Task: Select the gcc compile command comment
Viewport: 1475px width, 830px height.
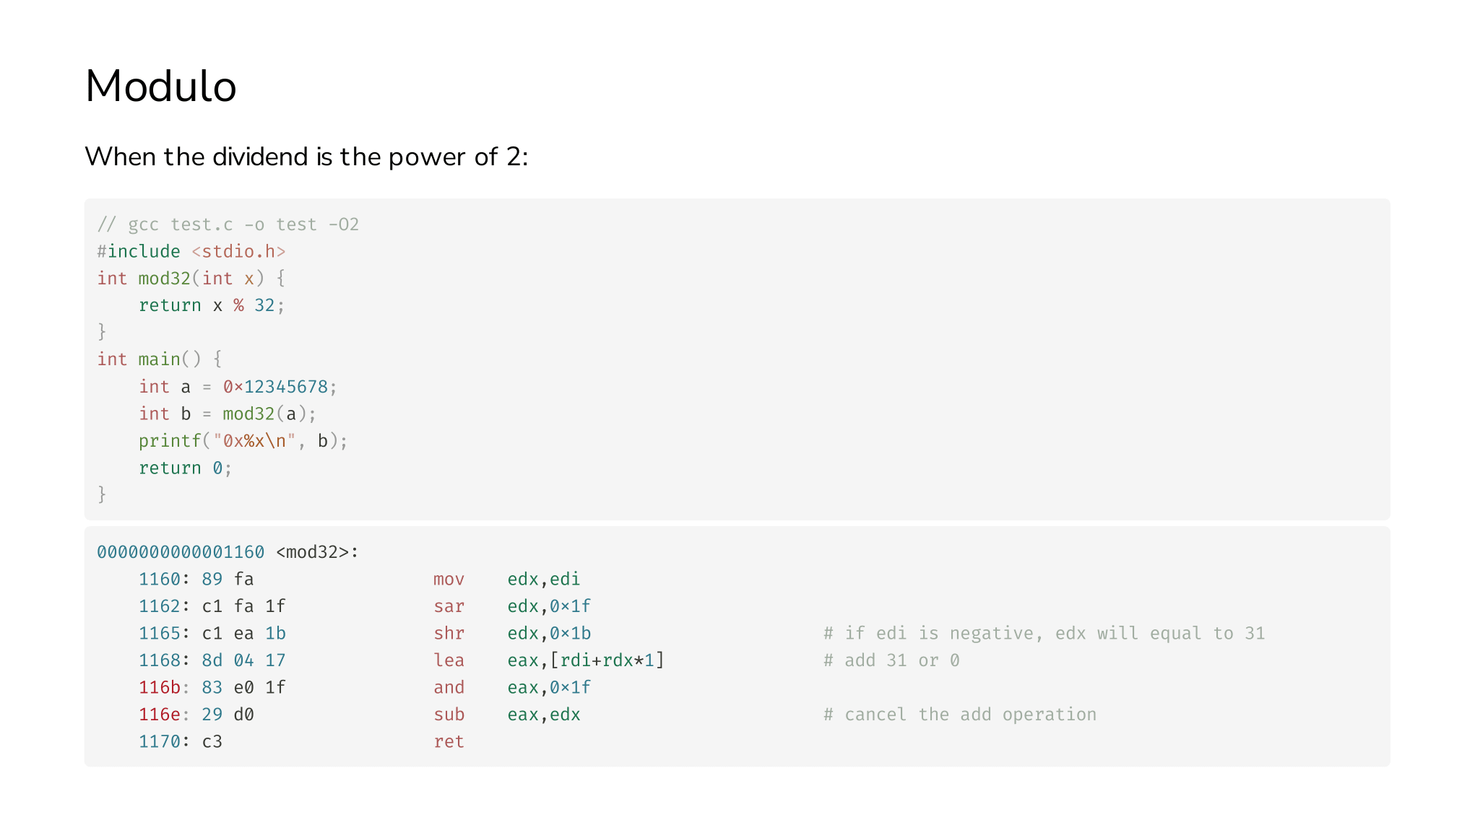Action: [228, 224]
